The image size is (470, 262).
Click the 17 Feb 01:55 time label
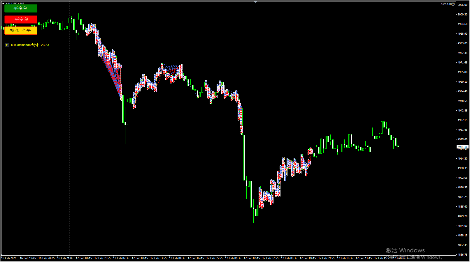pos(103,258)
